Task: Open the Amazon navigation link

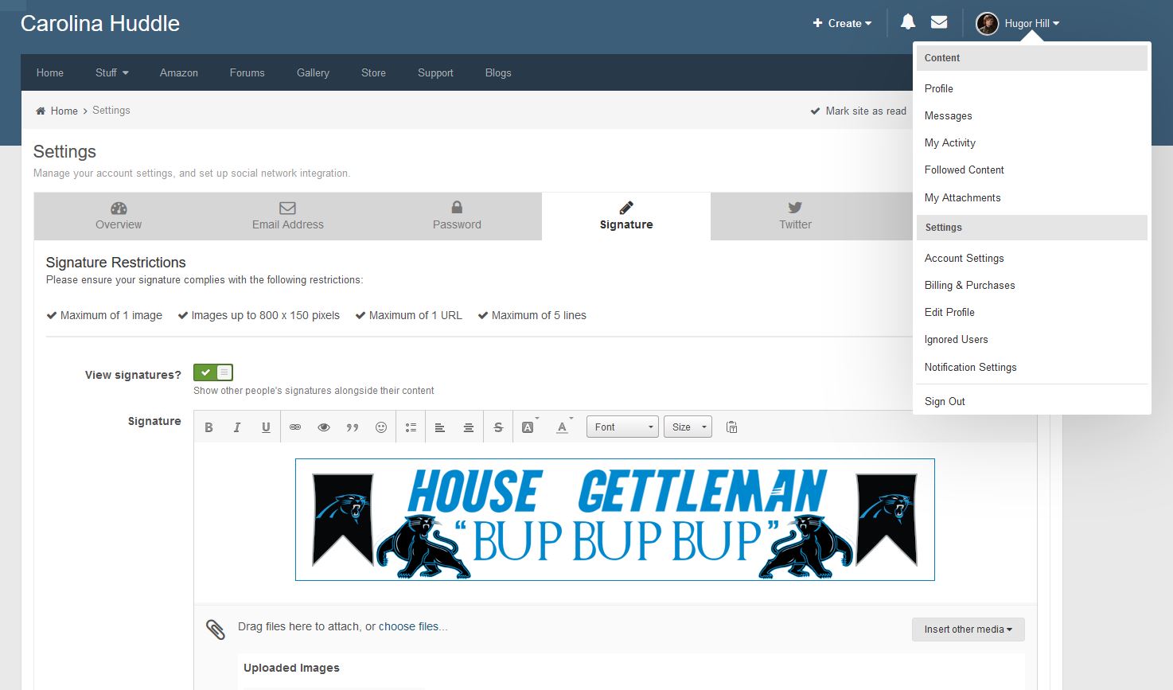Action: (x=179, y=72)
